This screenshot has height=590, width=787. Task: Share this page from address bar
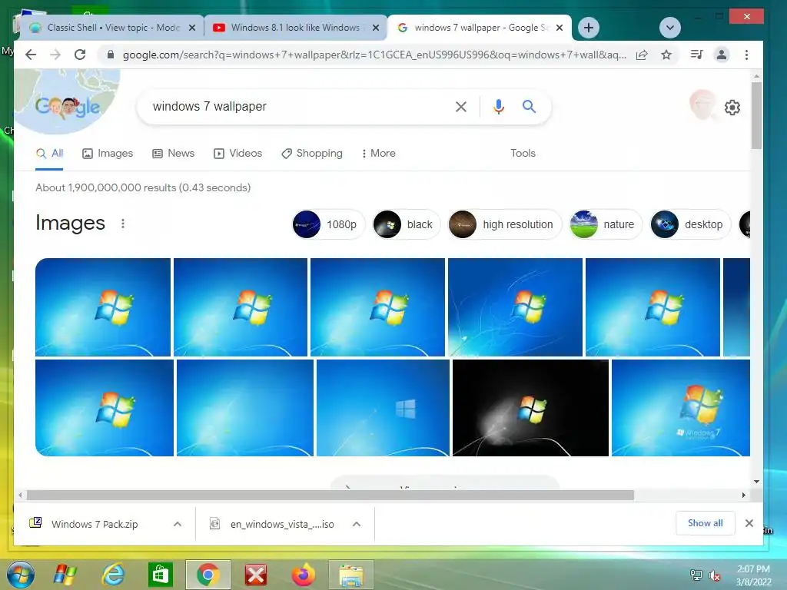(x=642, y=55)
